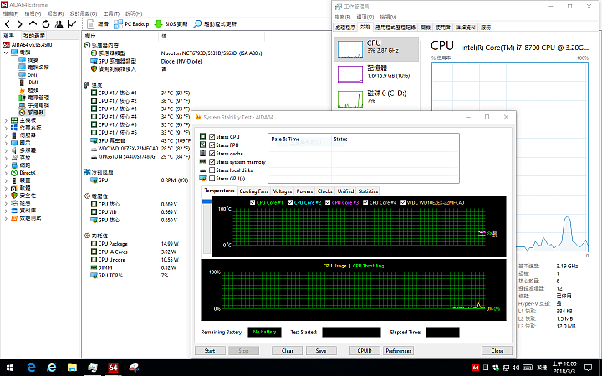602x376 pixels.
Task: Switch to the Clocks tab
Action: point(324,191)
